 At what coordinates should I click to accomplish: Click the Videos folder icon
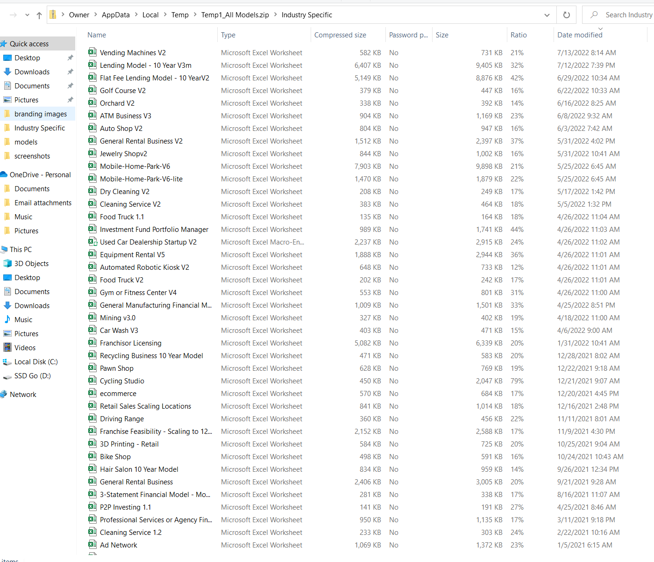[7, 347]
